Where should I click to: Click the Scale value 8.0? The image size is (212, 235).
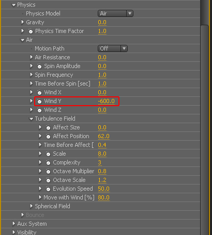(x=102, y=154)
